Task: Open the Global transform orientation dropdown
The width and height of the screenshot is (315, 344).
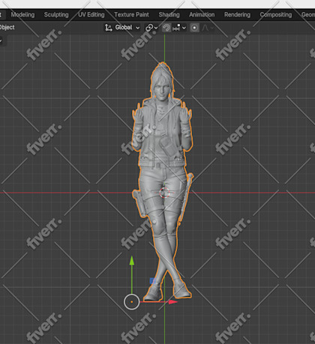Action: [x=122, y=28]
